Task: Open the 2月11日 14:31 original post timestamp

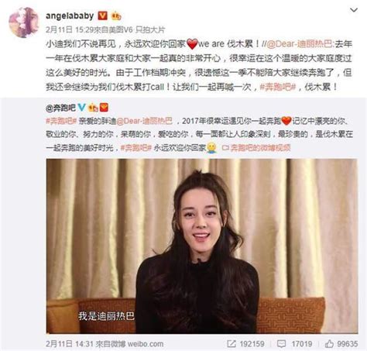Action: (70, 344)
